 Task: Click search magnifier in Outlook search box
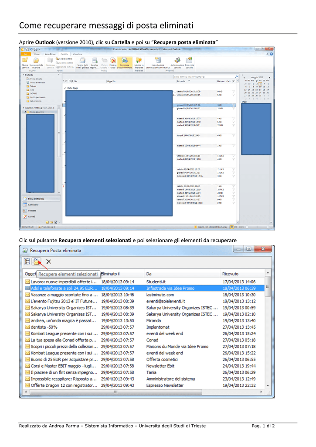[236, 77]
